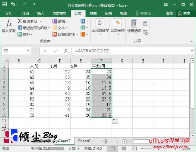Click the vertical scrollbar down arrow
The width and height of the screenshot is (196, 152).
[192, 135]
